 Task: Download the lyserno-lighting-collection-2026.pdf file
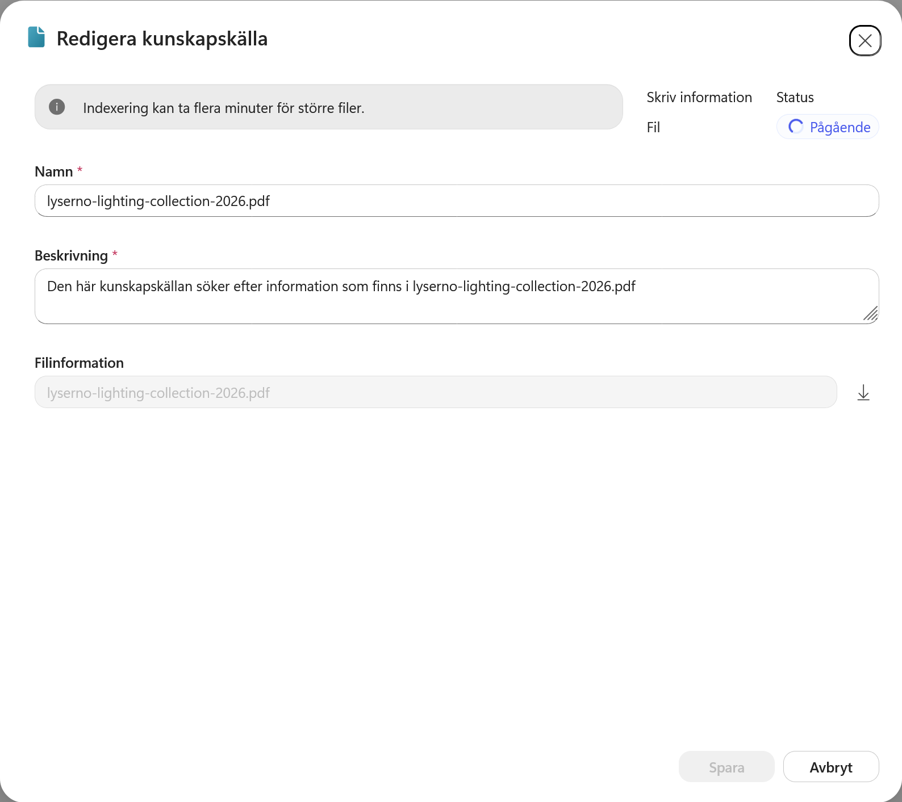click(x=863, y=392)
